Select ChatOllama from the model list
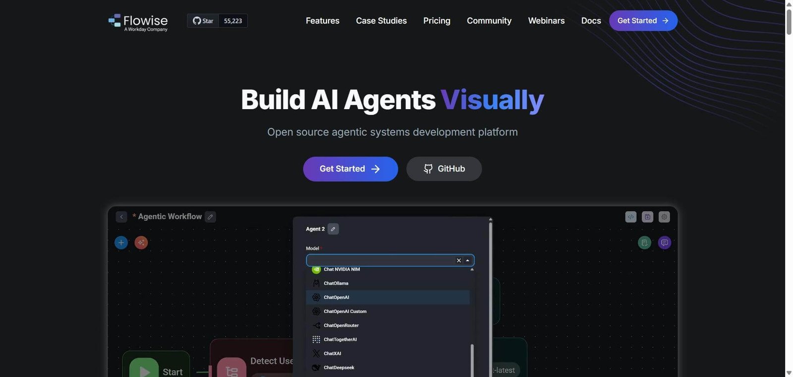Screen dimensions: 793x377 (388, 283)
